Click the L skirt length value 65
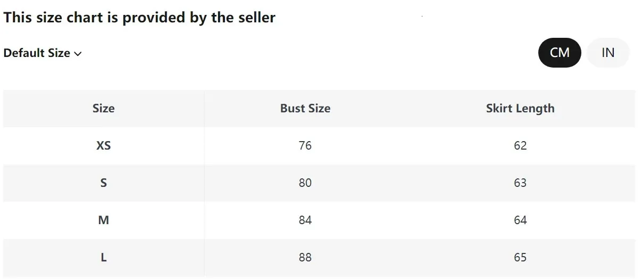The image size is (642, 279). click(520, 258)
